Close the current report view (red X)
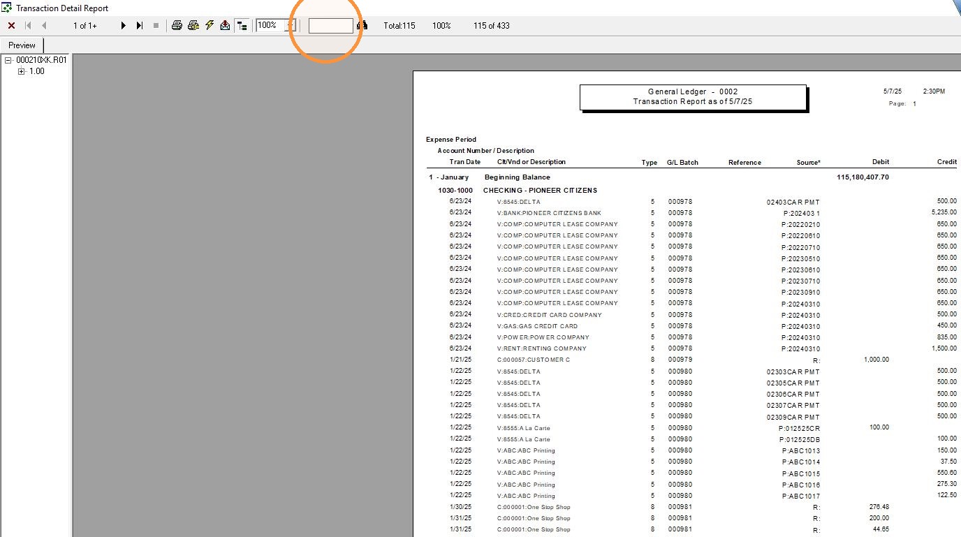The image size is (961, 537). (11, 26)
